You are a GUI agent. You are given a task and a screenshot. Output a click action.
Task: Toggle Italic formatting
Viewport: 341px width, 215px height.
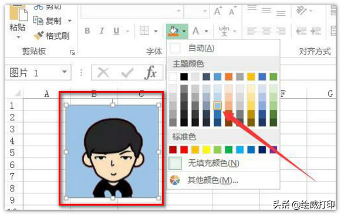tap(102, 31)
